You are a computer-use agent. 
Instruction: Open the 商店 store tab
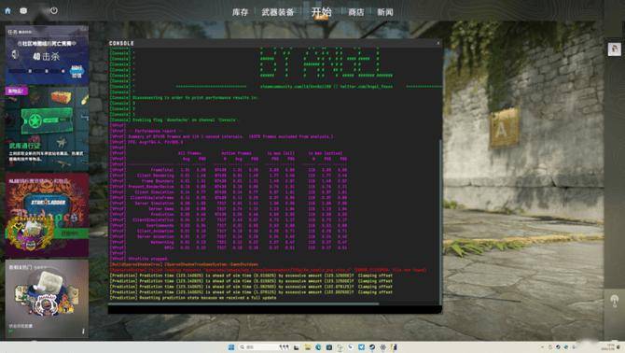pyautogui.click(x=356, y=12)
